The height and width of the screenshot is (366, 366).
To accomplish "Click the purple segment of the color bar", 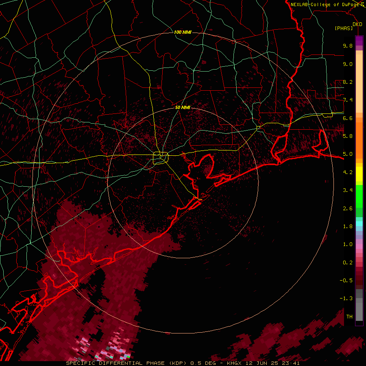I will [x=359, y=41].
